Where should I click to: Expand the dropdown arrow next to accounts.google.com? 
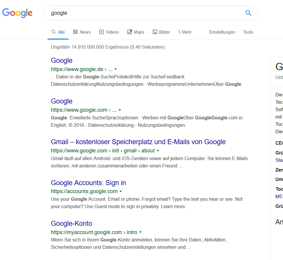coord(121,191)
